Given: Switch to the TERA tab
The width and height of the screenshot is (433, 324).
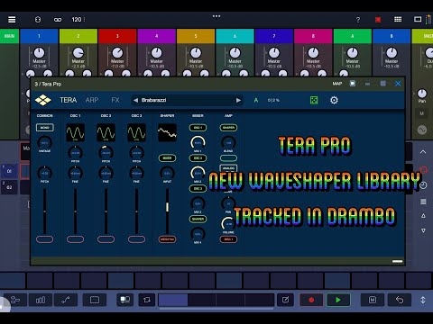Looking at the screenshot, I should pos(68,100).
